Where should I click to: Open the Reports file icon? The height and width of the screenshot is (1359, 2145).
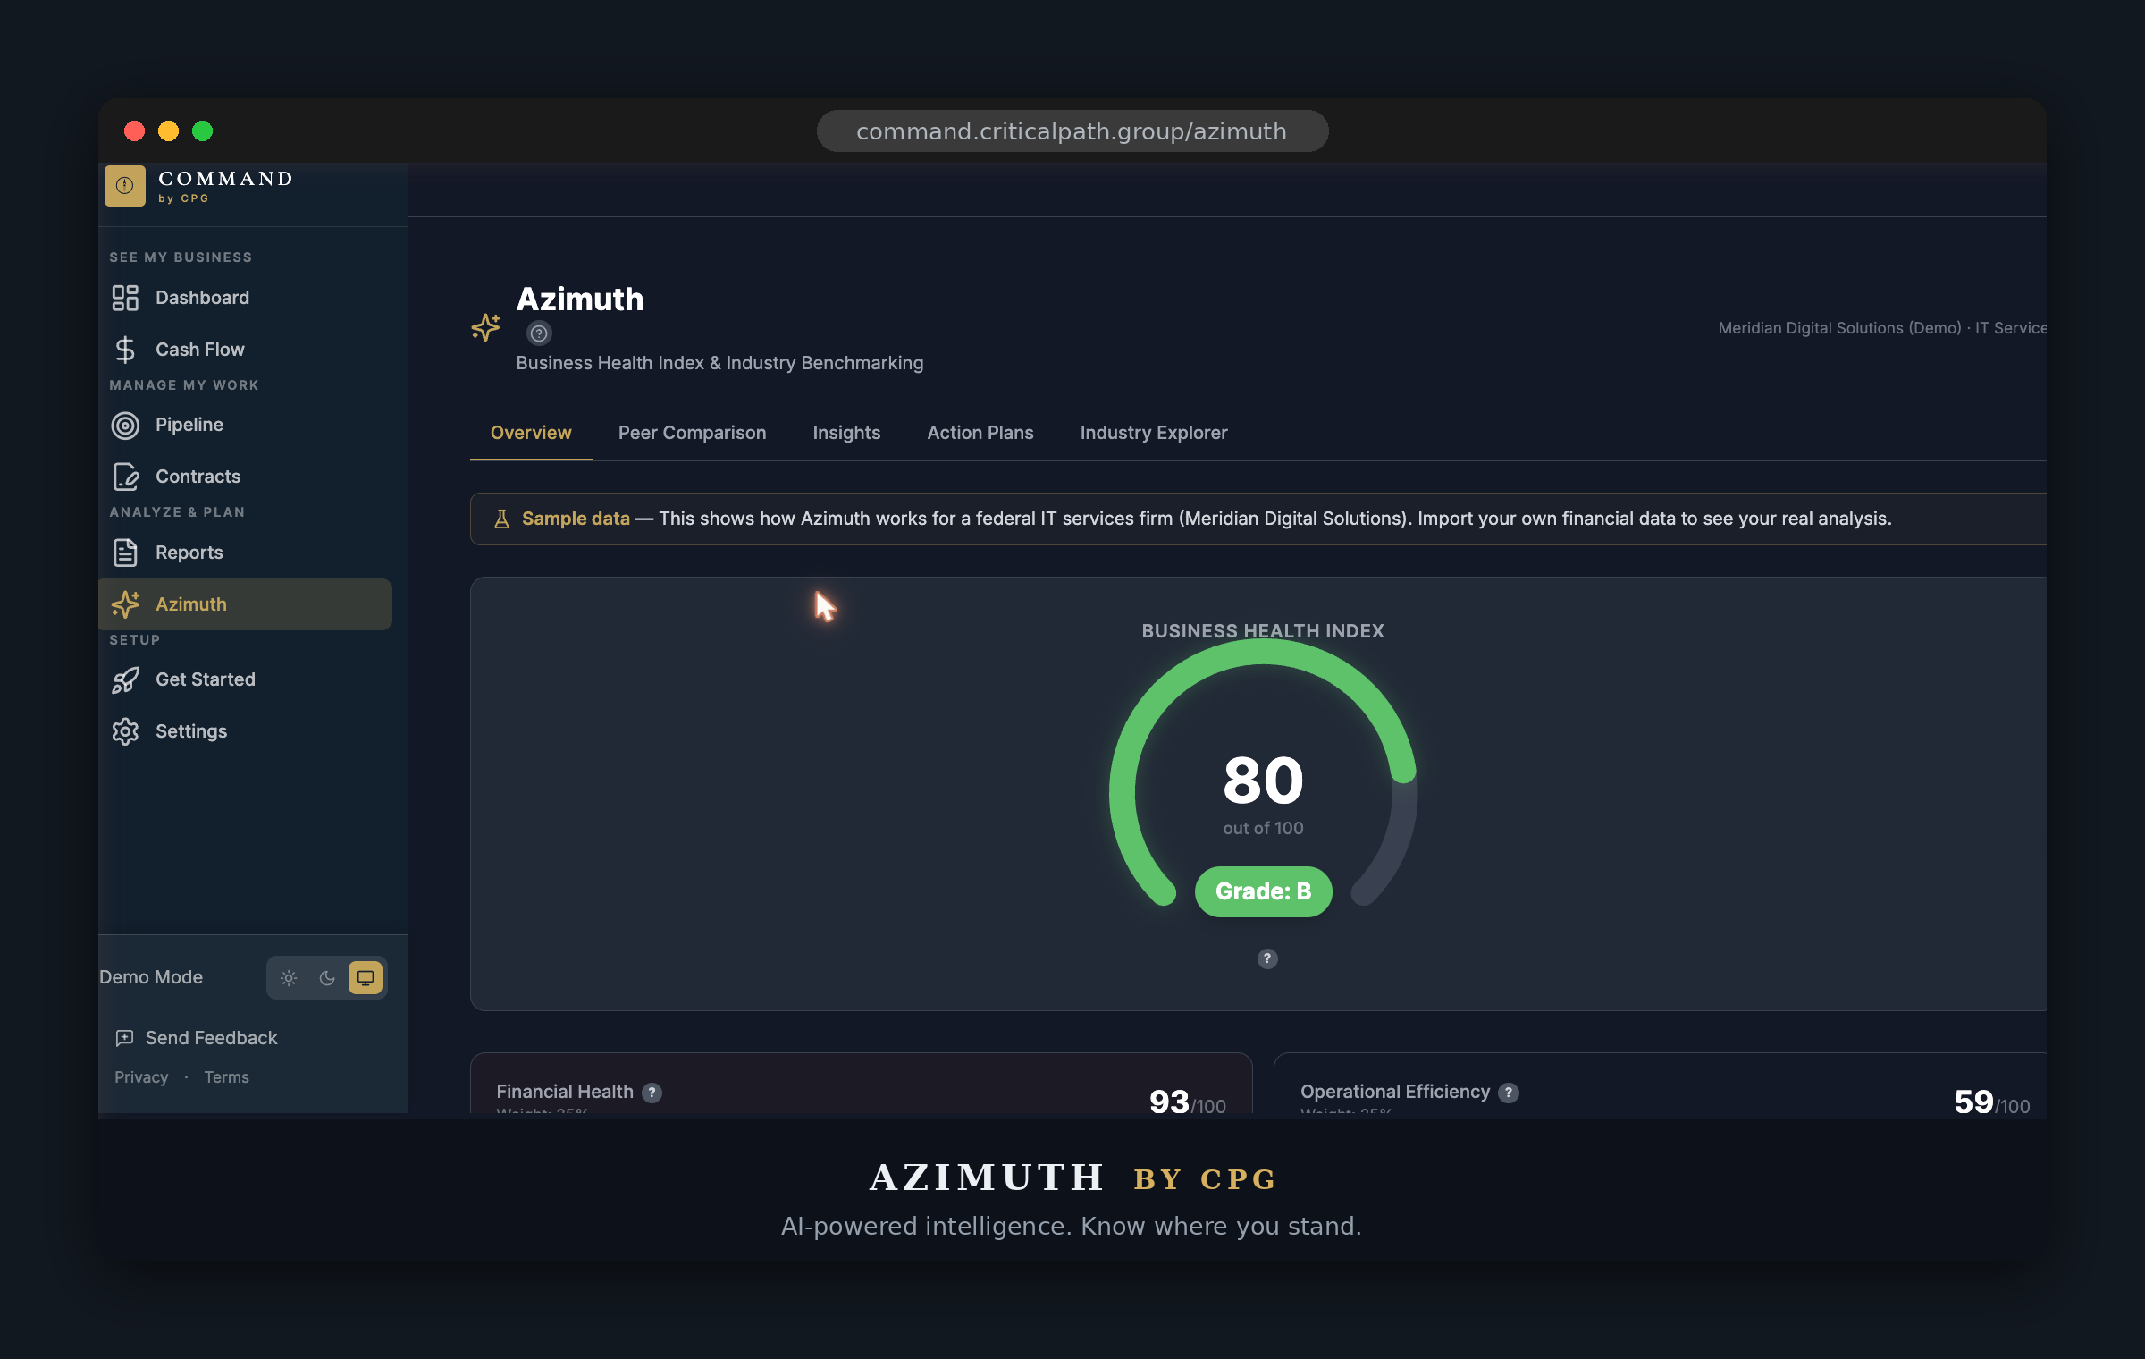pyautogui.click(x=125, y=553)
